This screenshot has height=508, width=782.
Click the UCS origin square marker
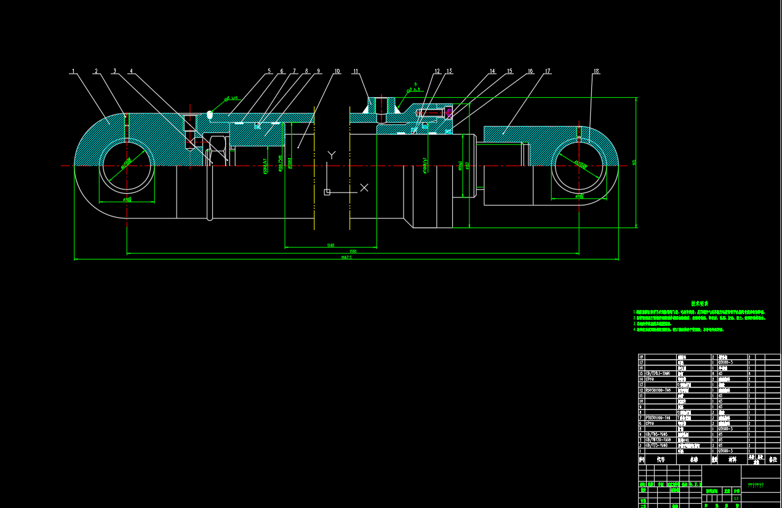[327, 192]
